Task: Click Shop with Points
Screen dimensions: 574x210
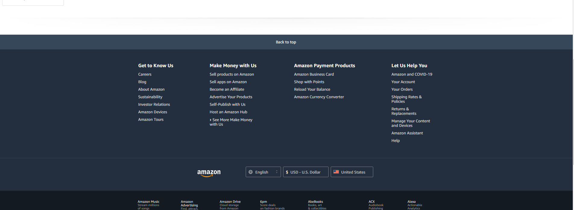Action: click(309, 82)
